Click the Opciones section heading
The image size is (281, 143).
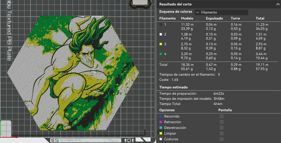pyautogui.click(x=167, y=110)
